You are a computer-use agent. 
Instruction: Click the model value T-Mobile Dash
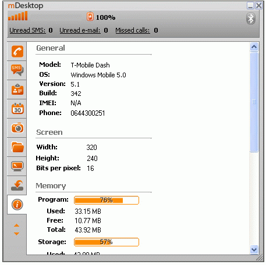point(90,65)
